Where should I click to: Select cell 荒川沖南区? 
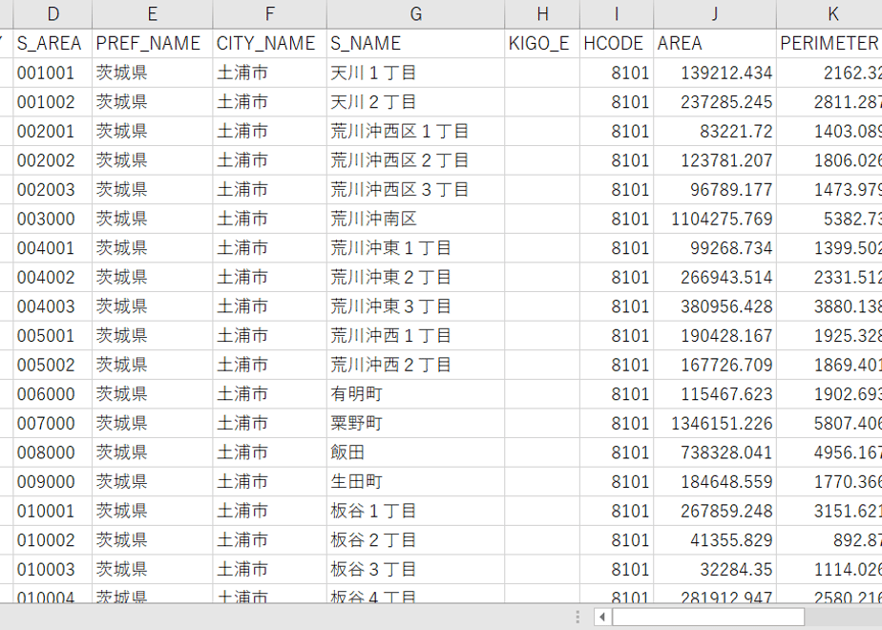415,219
